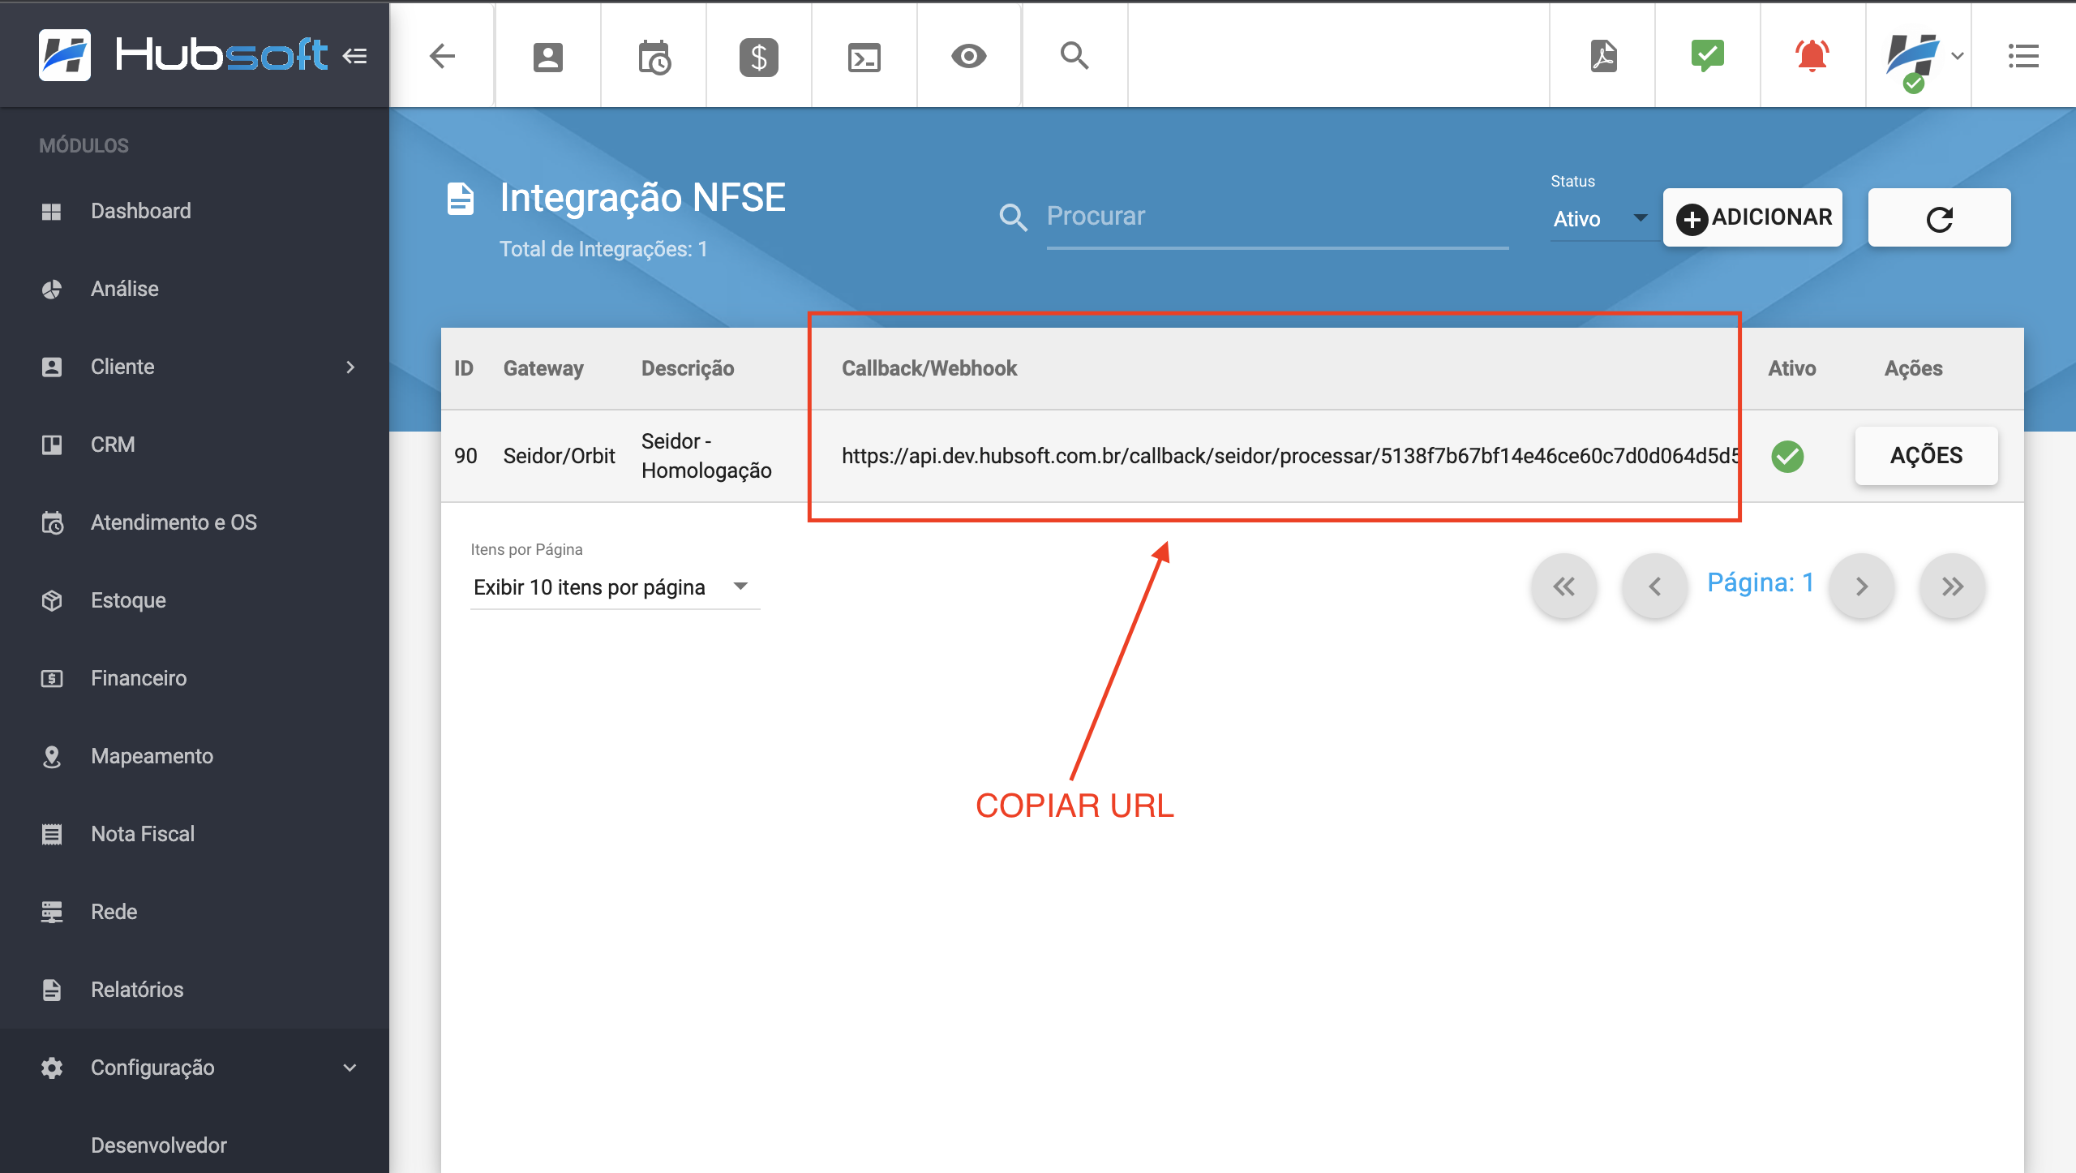The height and width of the screenshot is (1173, 2076).
Task: Open the calendar clock toolbar icon
Action: pyautogui.click(x=654, y=56)
